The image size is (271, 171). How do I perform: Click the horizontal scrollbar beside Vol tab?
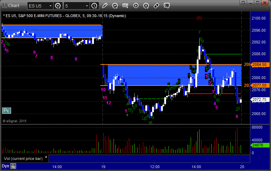(x=149, y=159)
